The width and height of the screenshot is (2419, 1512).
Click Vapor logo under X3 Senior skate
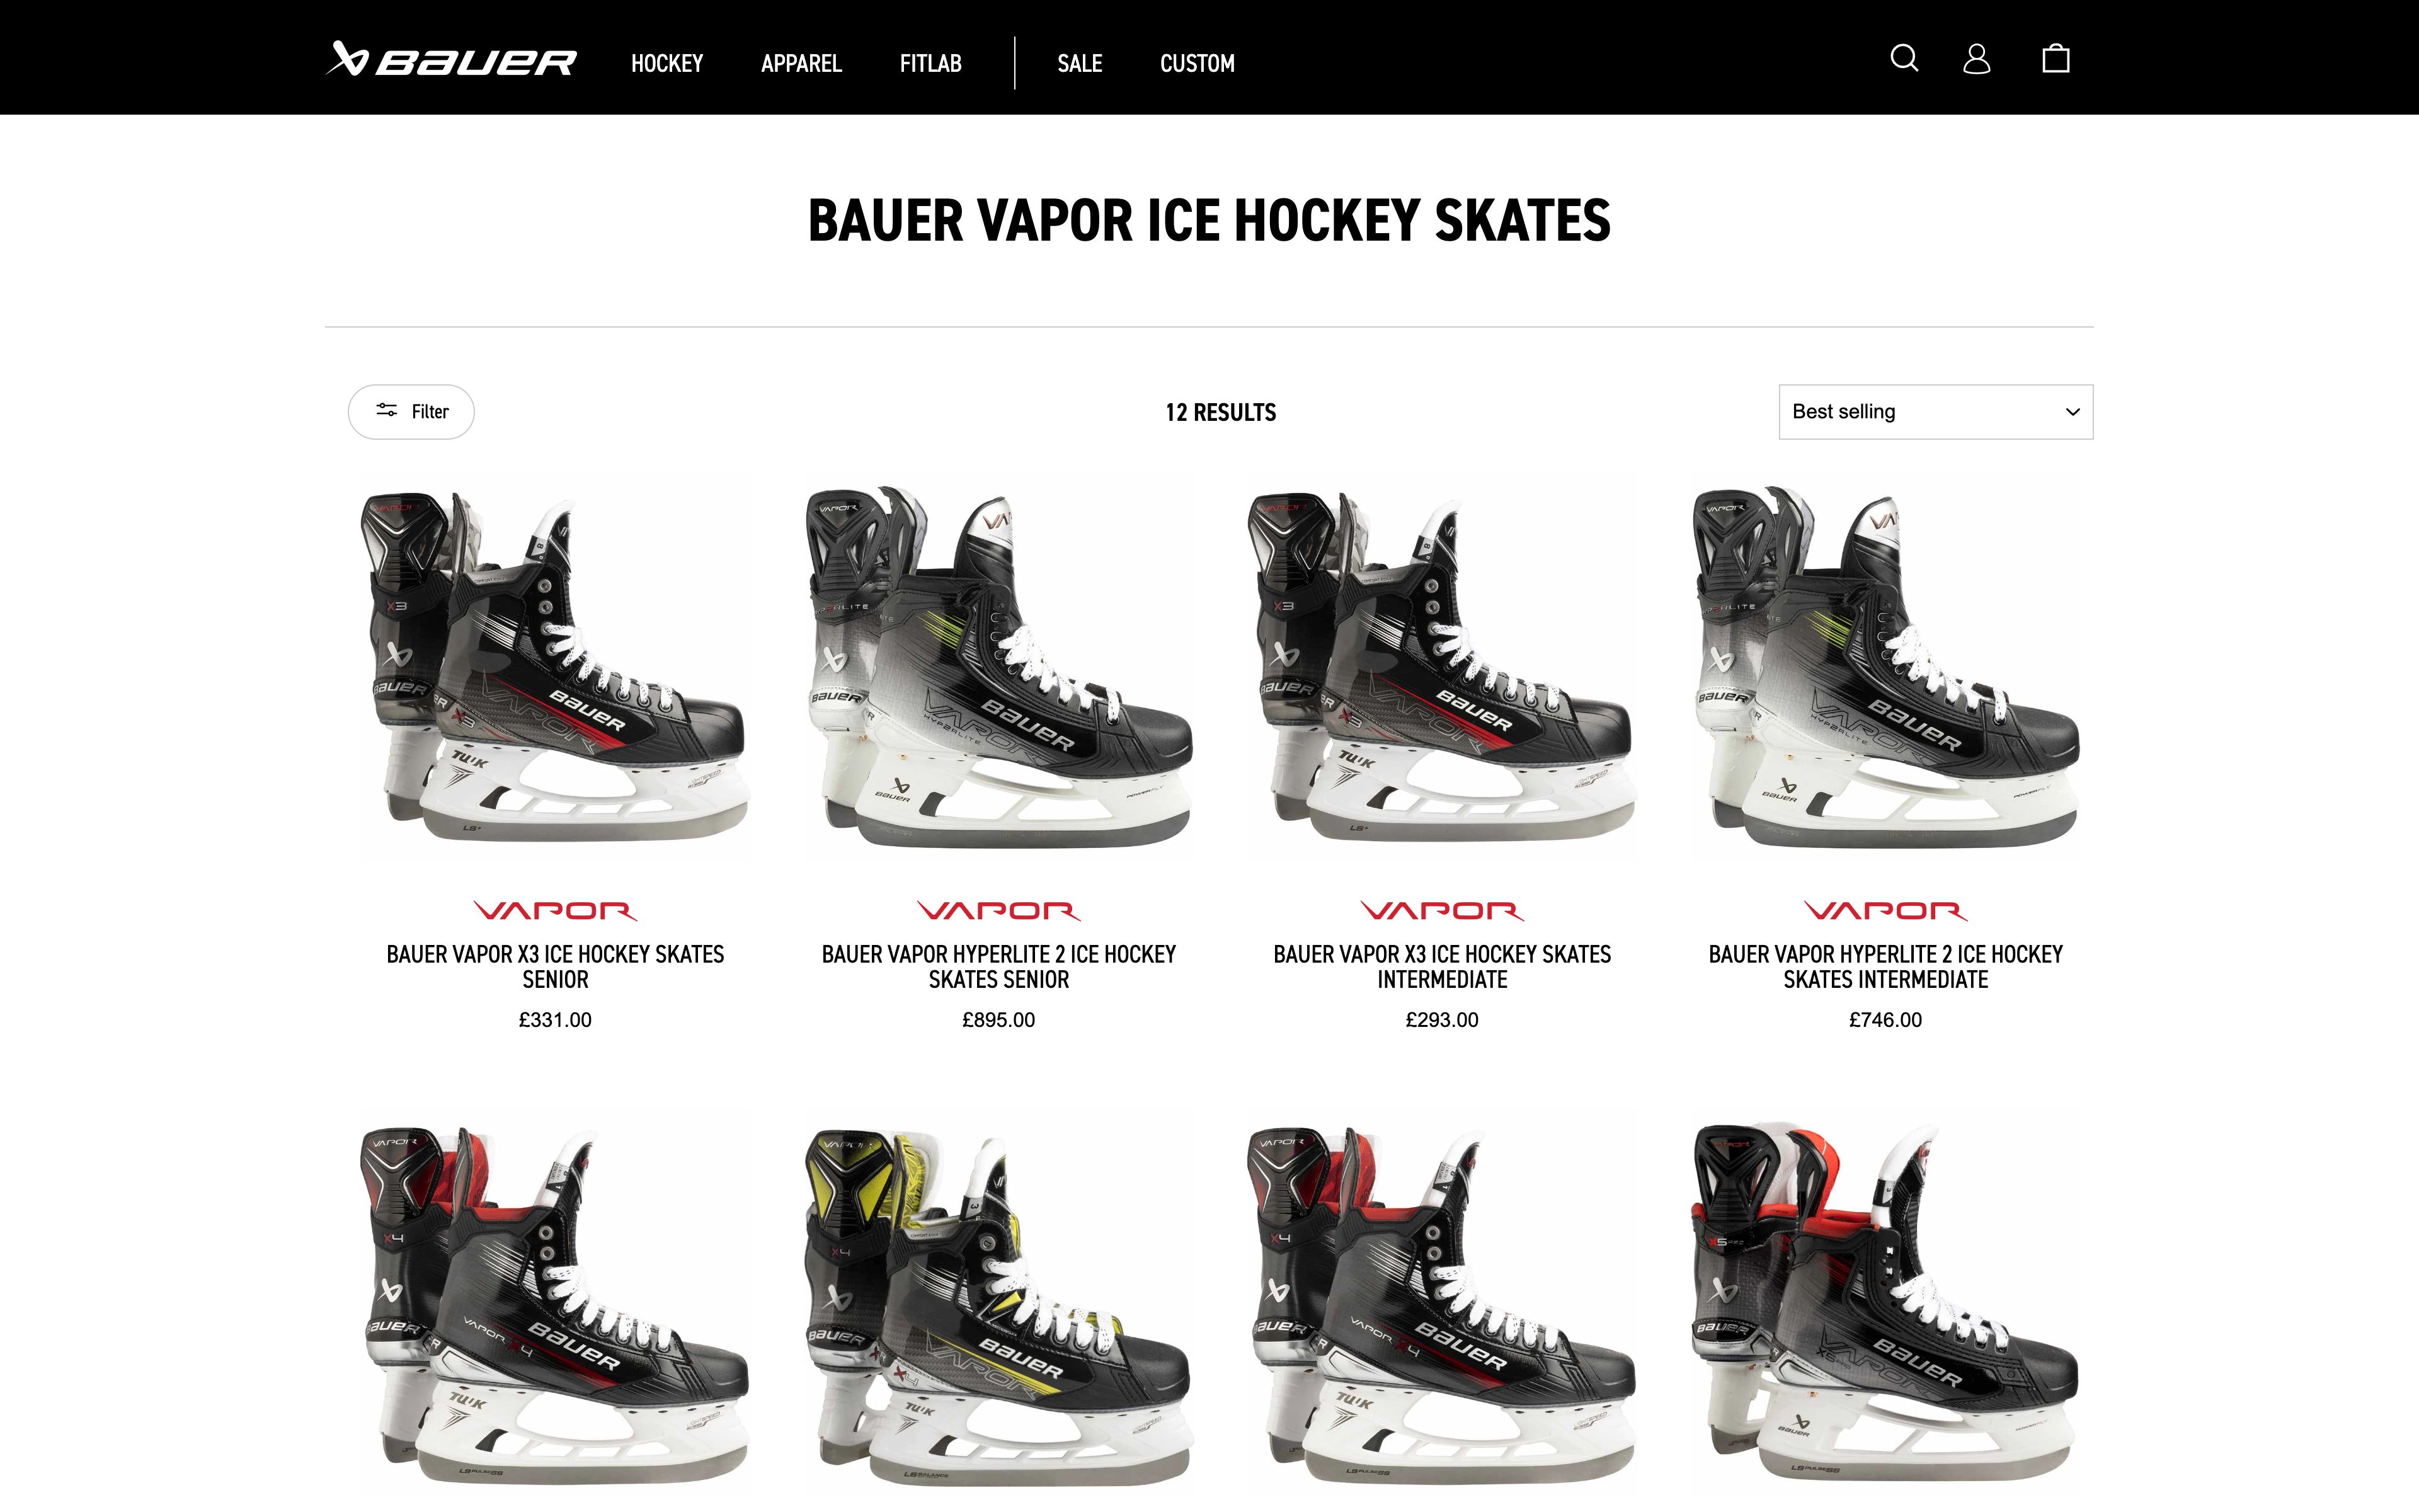pos(555,910)
